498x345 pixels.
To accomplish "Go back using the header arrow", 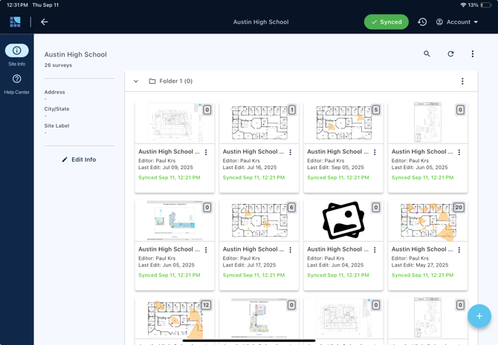I will click(x=45, y=22).
